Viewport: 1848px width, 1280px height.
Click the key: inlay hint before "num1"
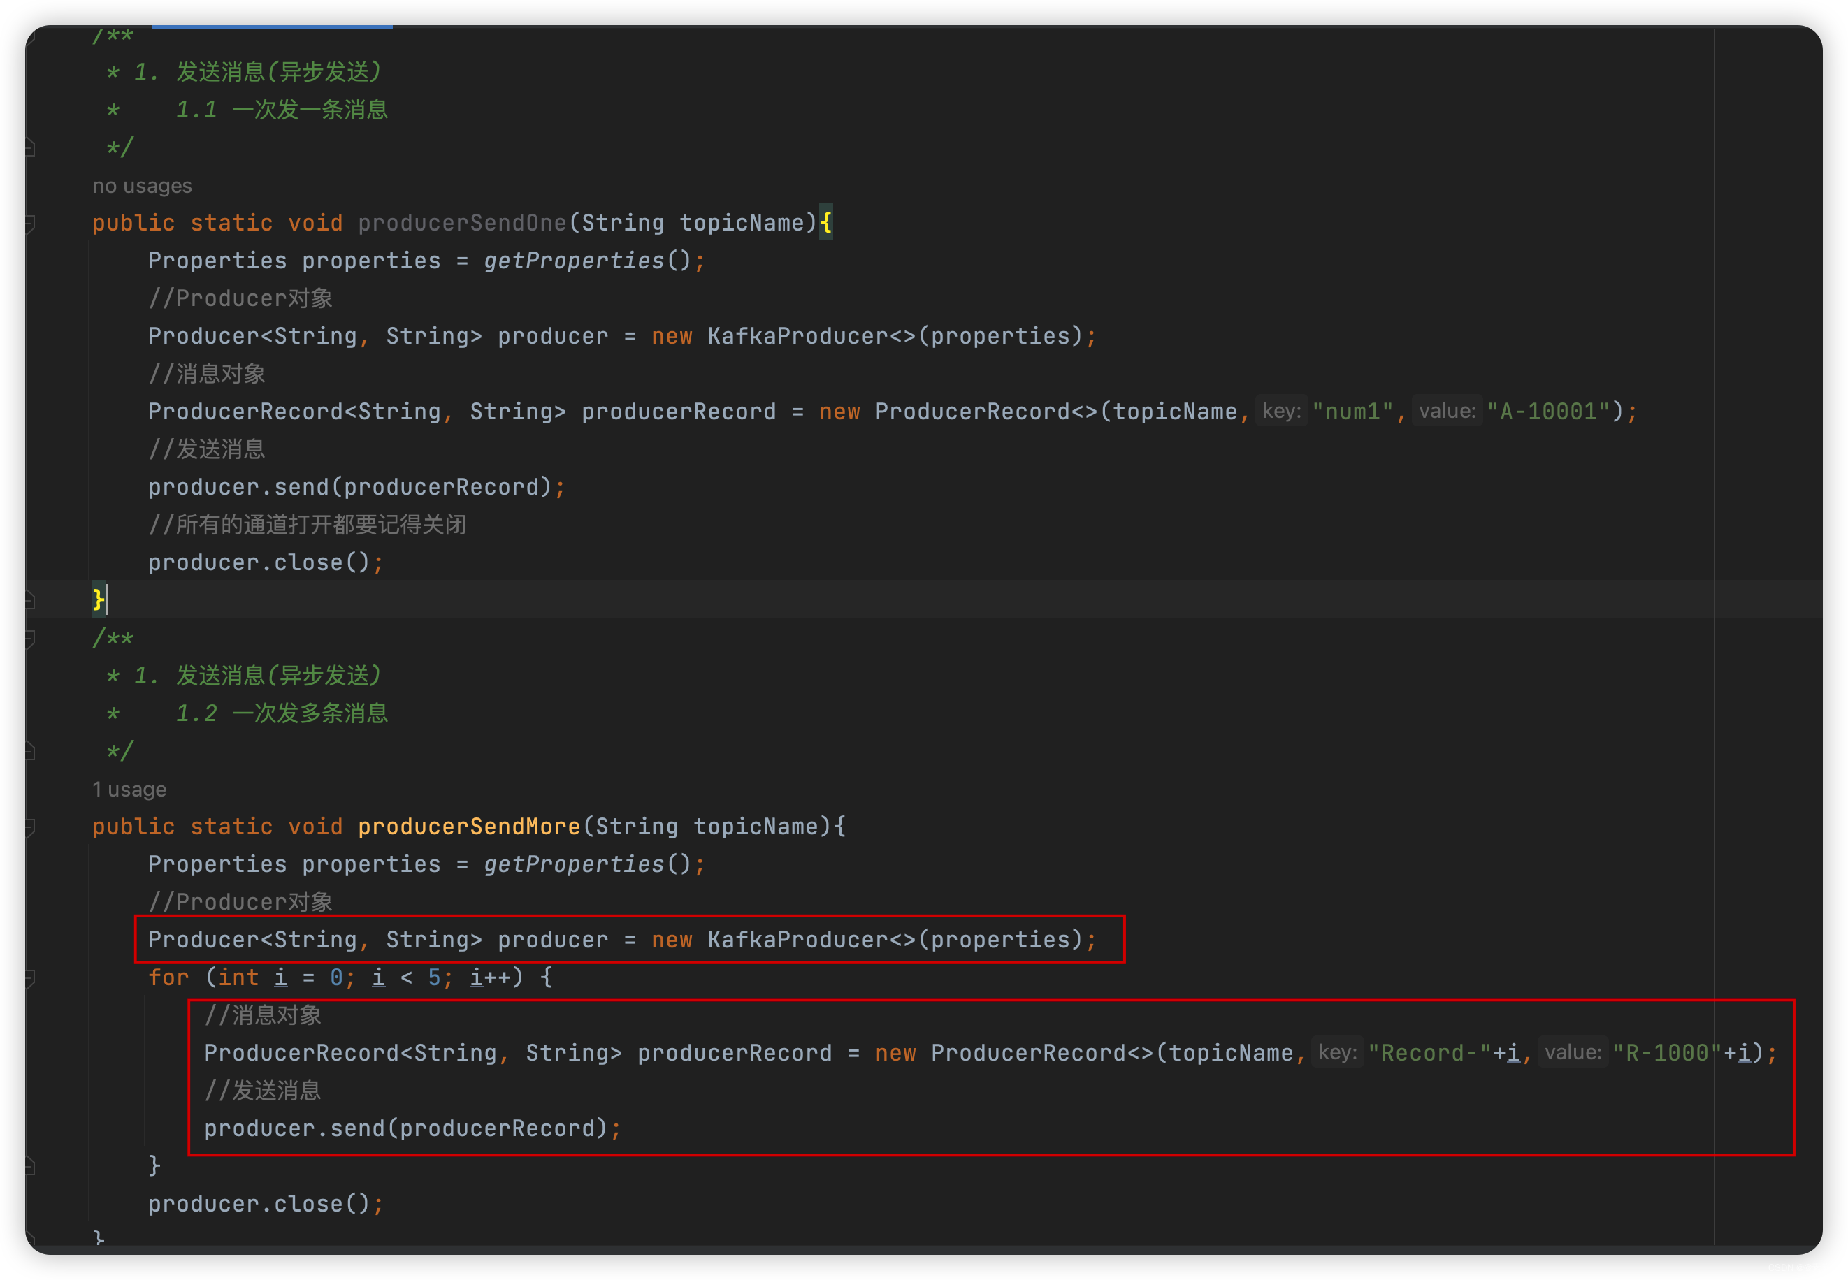click(x=1281, y=412)
